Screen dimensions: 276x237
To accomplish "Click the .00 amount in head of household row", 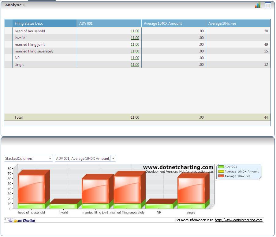I will (x=201, y=31).
